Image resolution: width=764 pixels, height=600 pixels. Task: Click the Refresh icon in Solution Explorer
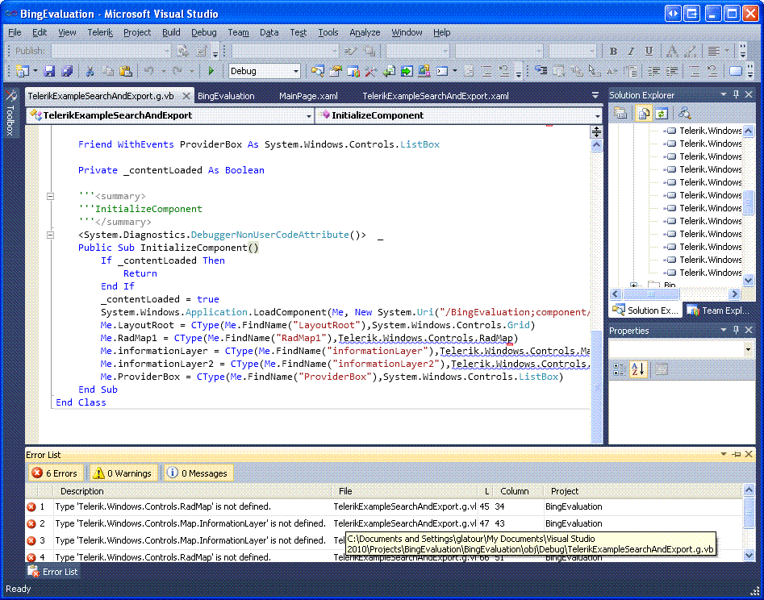(661, 114)
